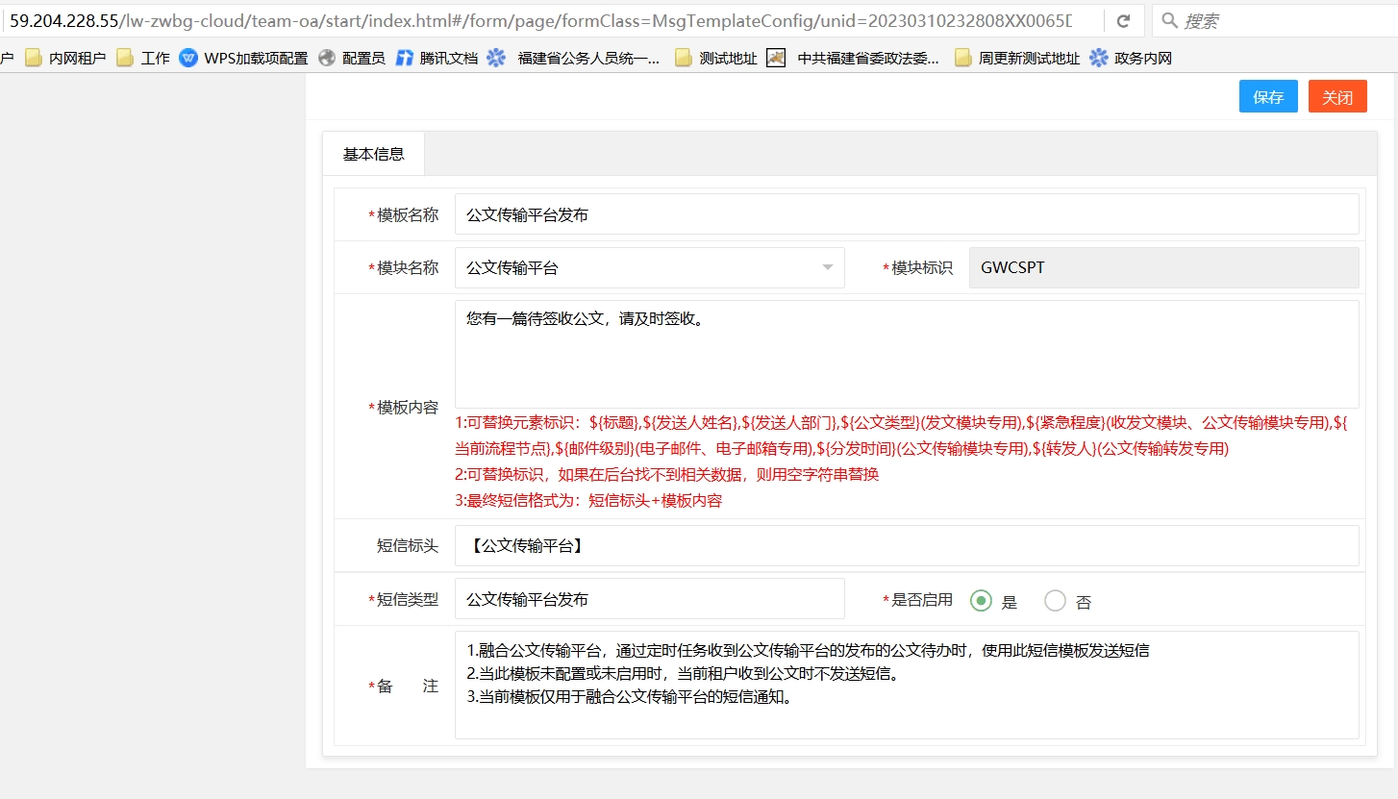Expand the 模块名称 dropdown
Viewport: 1398px width, 799px height.
point(828,268)
